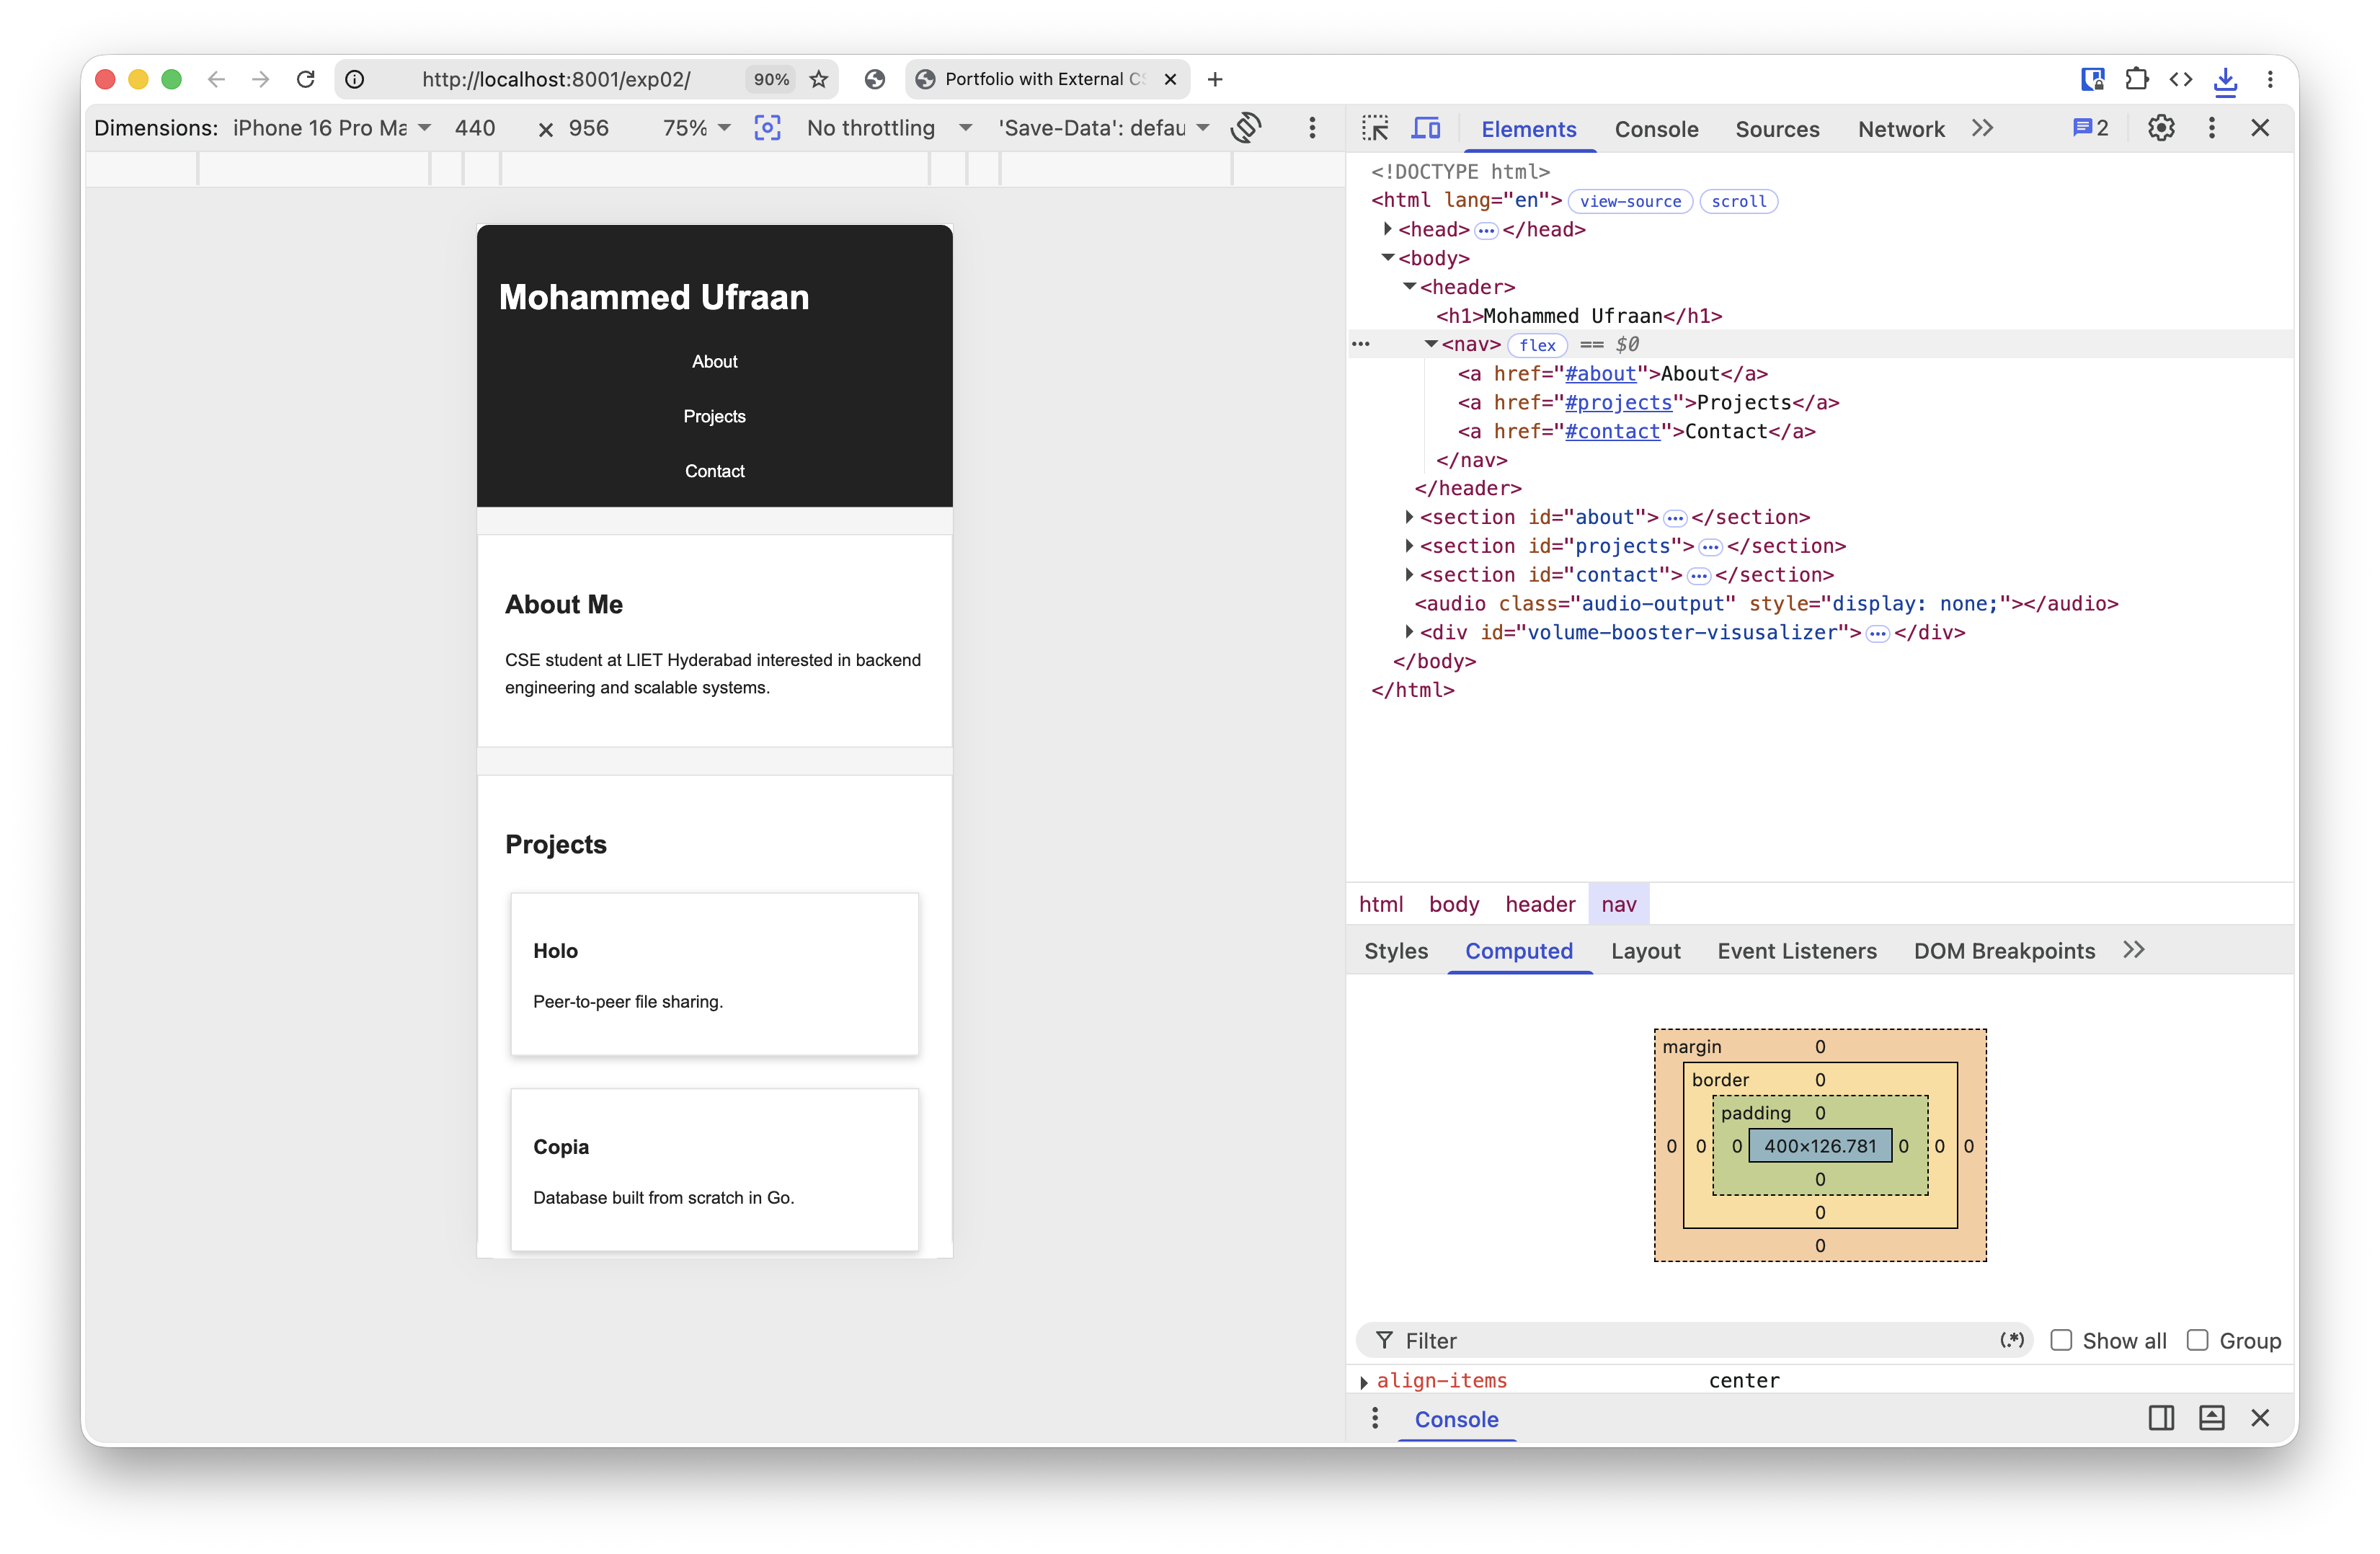Screen dimensions: 2380x1554
Task: Open a new tab with the plus icon
Action: coord(1215,79)
